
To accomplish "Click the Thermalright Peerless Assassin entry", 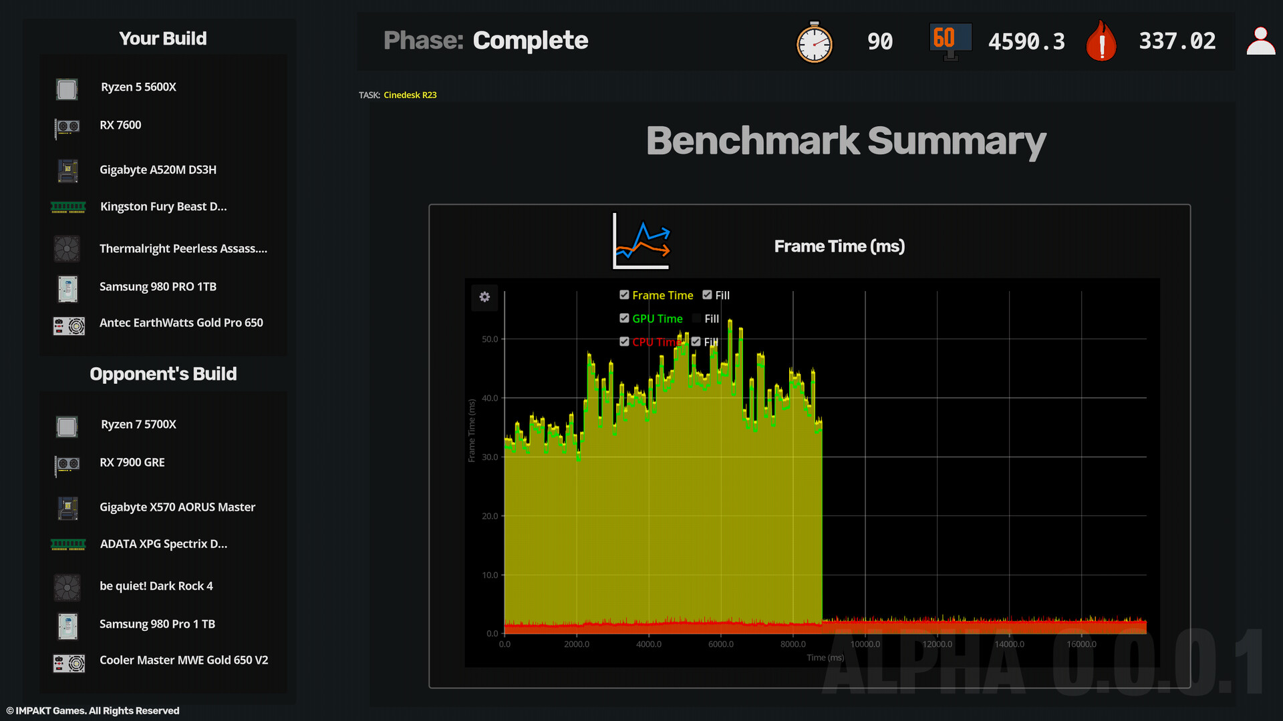I will pos(183,249).
